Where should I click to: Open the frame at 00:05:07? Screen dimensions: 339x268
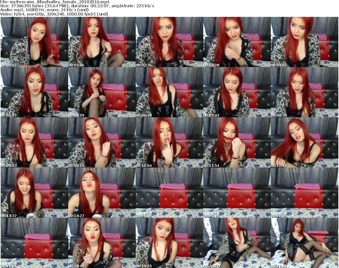click(34, 92)
